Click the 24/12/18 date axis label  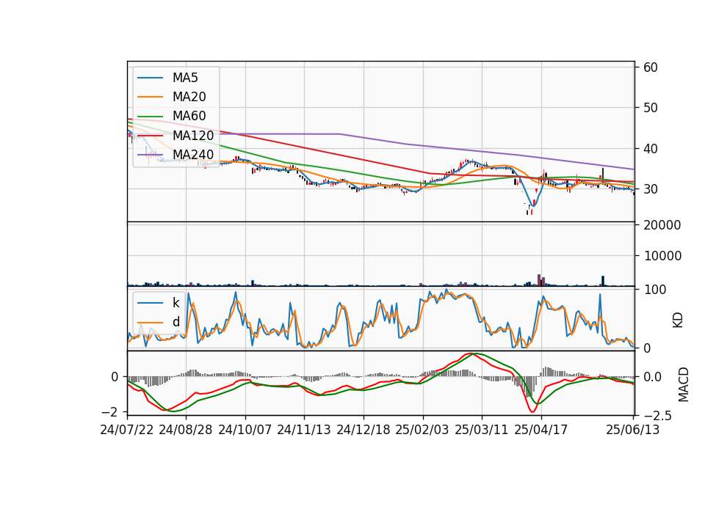364,430
